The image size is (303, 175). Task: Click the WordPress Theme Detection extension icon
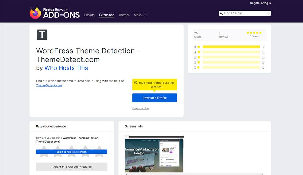pos(42,35)
